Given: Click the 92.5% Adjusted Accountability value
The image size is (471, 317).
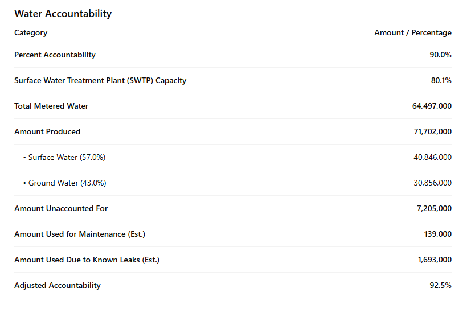Looking at the screenshot, I should pyautogui.click(x=440, y=286).
